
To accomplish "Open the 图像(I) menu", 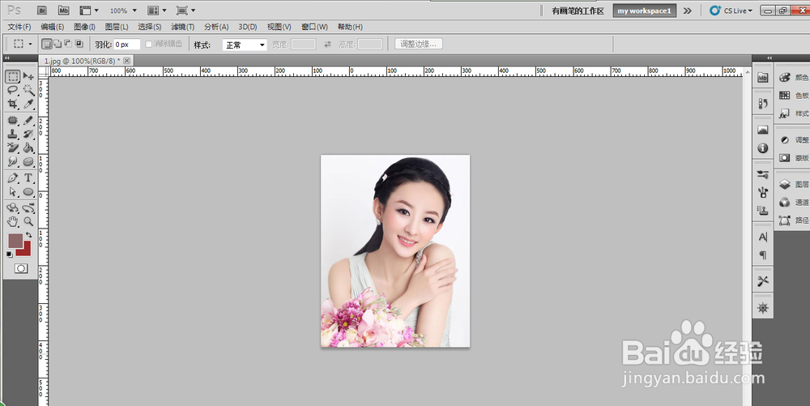I will point(85,27).
